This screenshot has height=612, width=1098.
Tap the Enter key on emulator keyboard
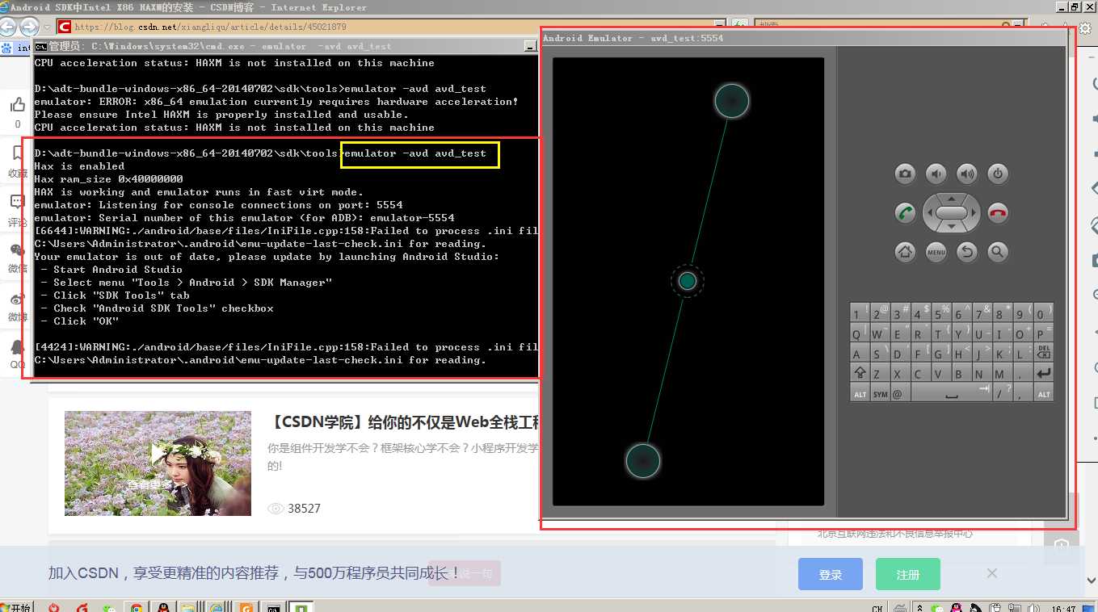pos(1044,373)
